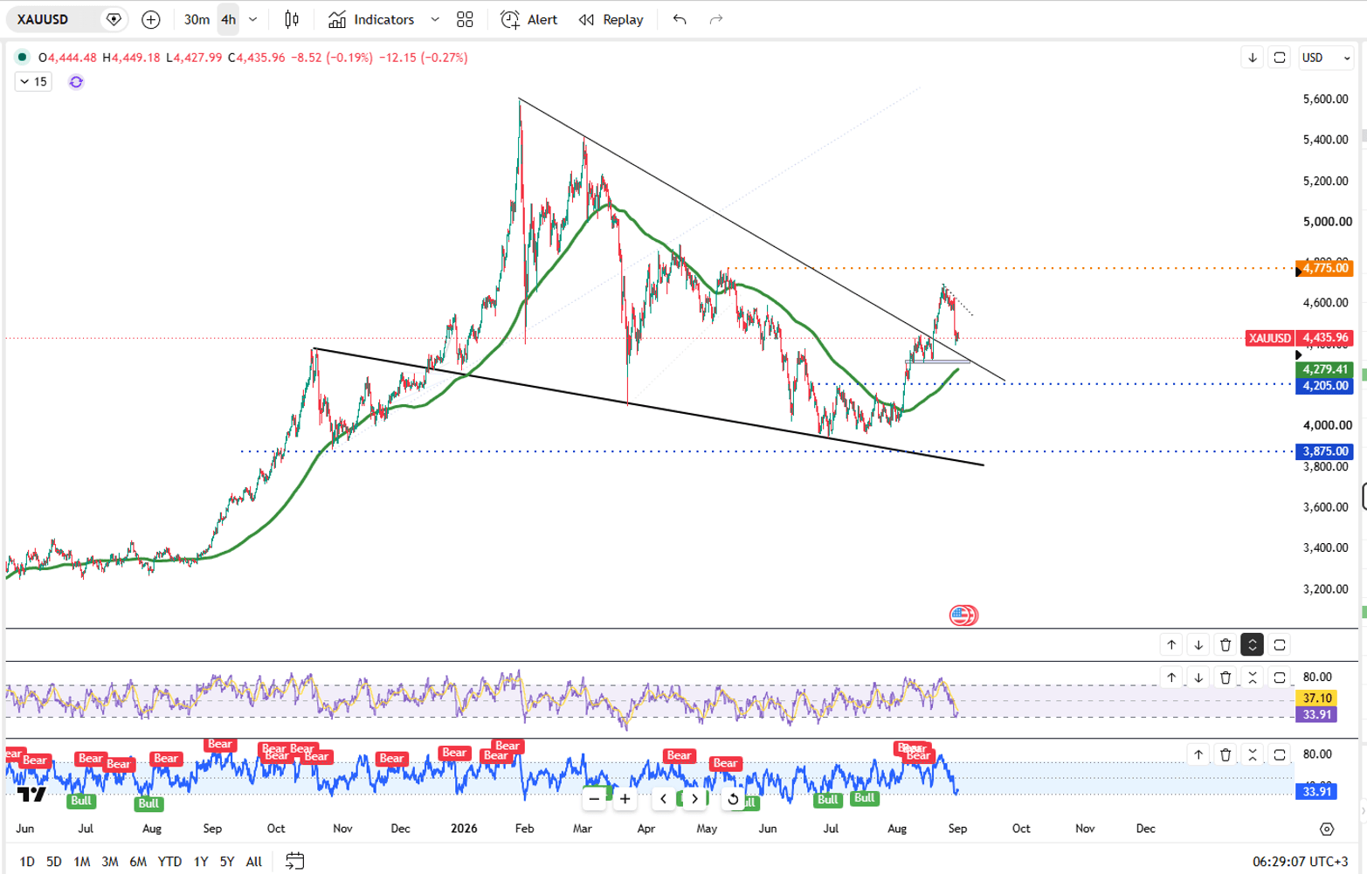Open chart settings gear near the time axis
Screen dimensions: 1367x874
point(1327,829)
